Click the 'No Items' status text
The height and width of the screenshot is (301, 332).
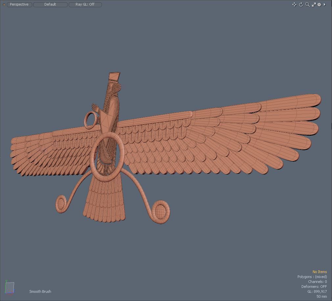pyautogui.click(x=320, y=272)
